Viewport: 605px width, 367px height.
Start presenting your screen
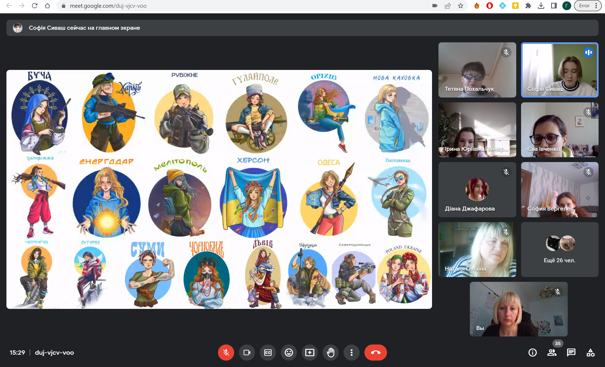point(309,353)
